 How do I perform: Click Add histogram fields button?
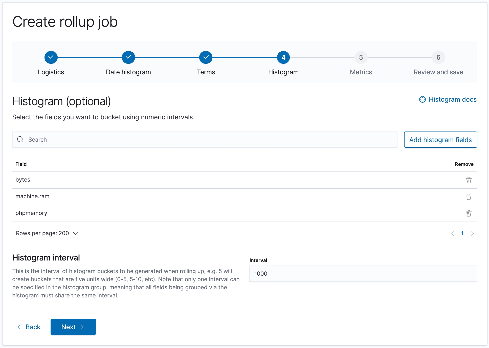pyautogui.click(x=440, y=140)
